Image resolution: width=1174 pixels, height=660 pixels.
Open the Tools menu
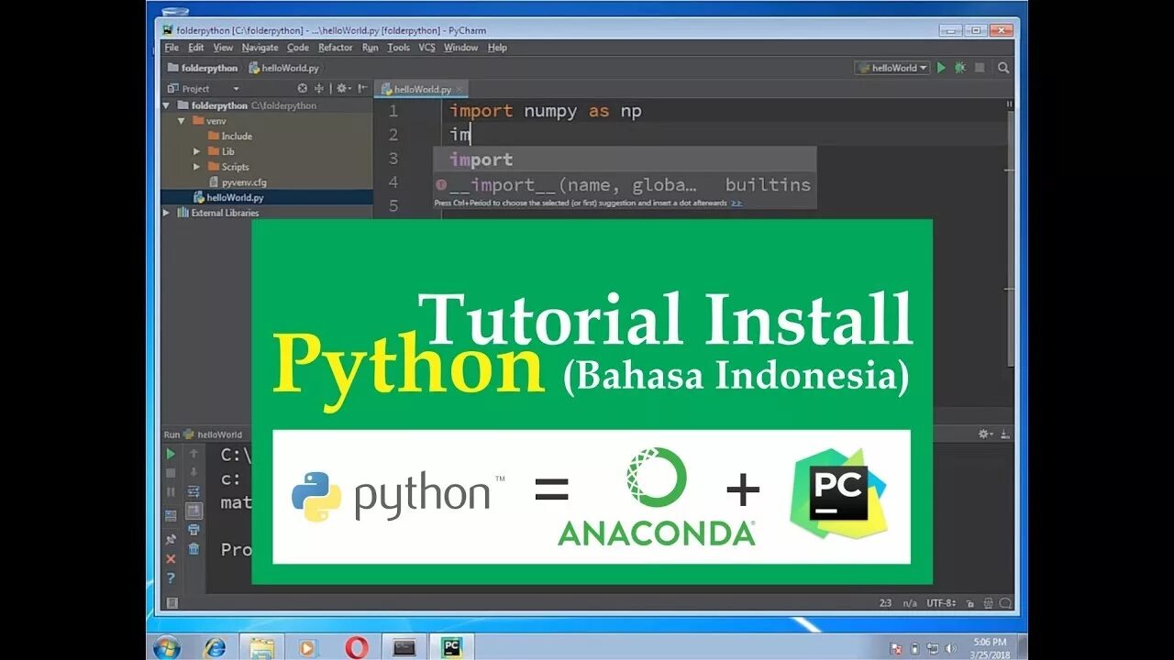pyautogui.click(x=398, y=48)
